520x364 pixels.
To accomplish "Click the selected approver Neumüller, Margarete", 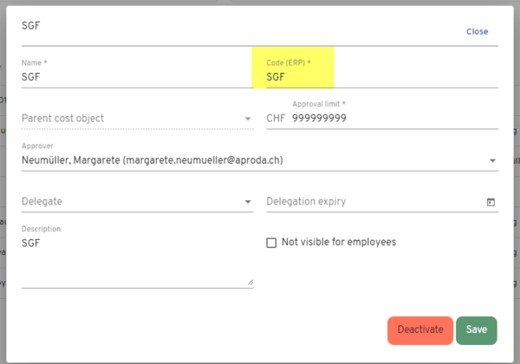I will [152, 160].
